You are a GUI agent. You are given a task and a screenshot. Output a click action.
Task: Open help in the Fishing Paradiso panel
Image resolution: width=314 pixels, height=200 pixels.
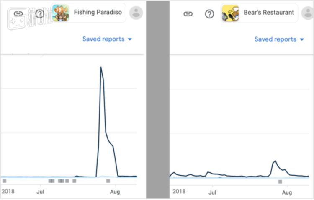click(x=40, y=13)
